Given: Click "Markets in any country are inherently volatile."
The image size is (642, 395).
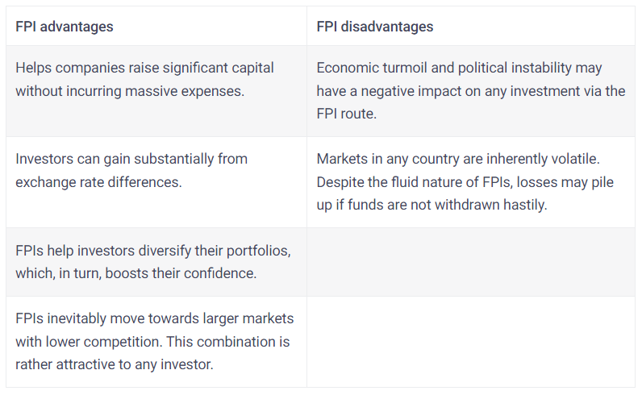Looking at the screenshot, I should 456,158.
